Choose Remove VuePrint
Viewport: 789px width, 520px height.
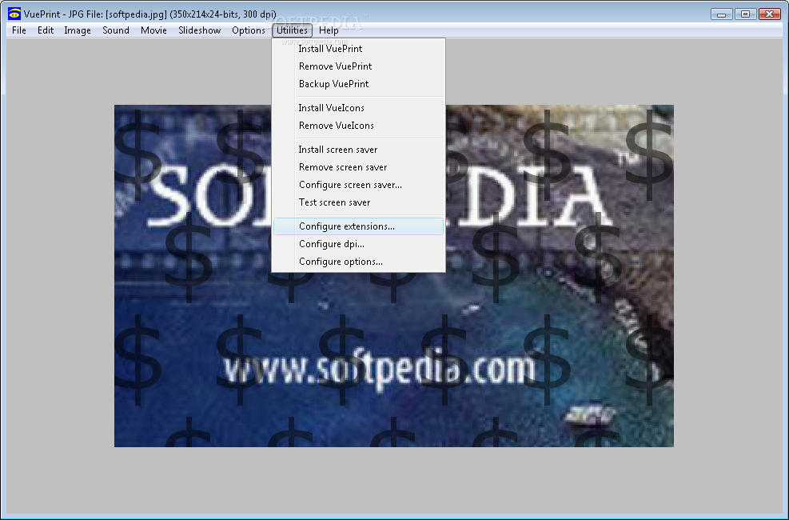pos(358,66)
